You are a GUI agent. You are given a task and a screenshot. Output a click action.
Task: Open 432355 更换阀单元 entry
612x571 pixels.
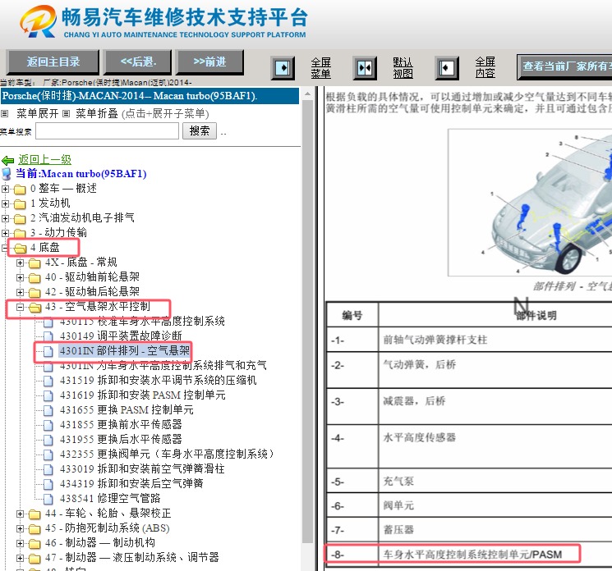coord(167,454)
